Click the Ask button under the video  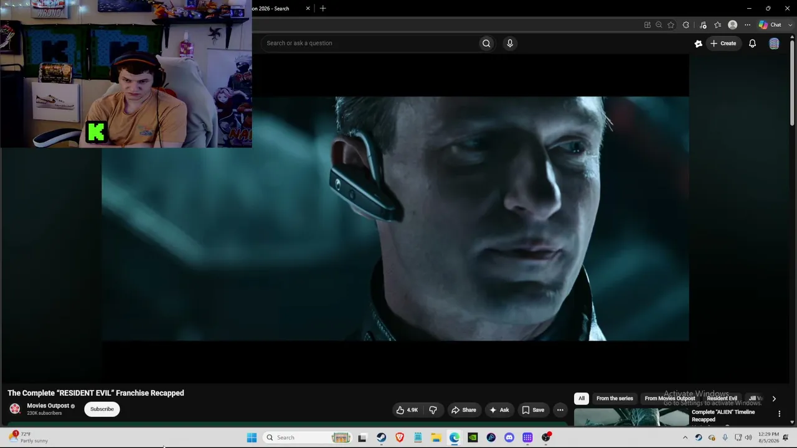click(499, 410)
